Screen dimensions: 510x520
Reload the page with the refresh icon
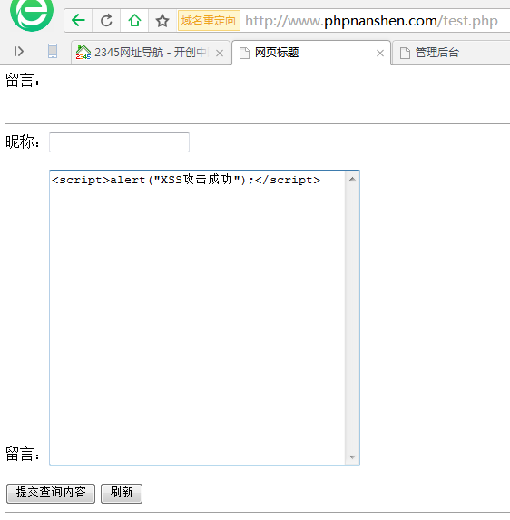tap(106, 21)
